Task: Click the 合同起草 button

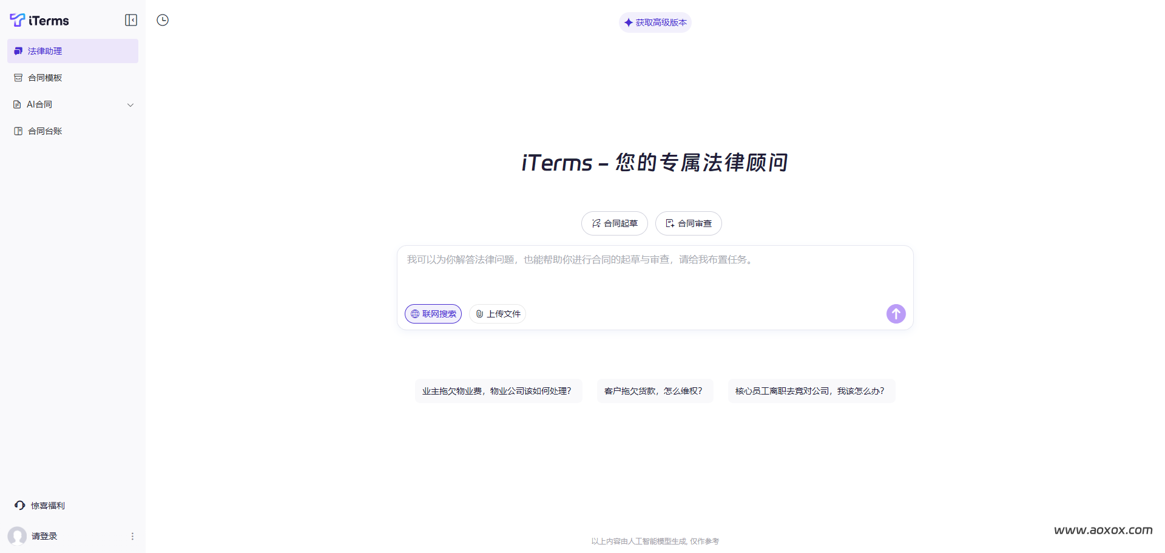Action: pos(615,223)
